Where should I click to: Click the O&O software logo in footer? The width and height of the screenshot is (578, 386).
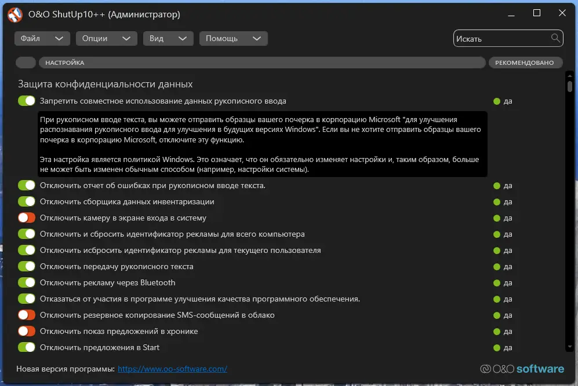[x=522, y=369]
